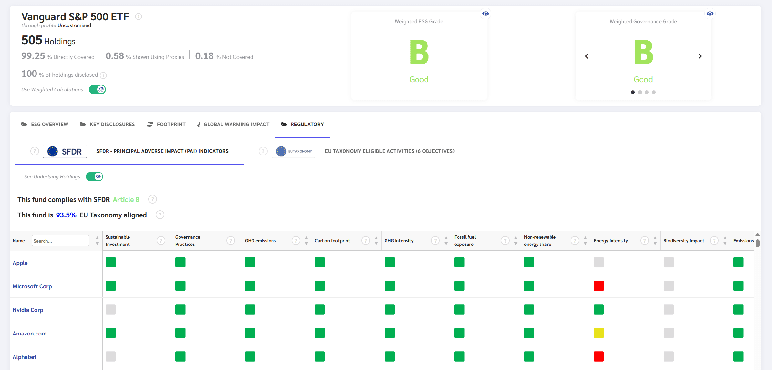This screenshot has width=772, height=370.
Task: Click the Article 8 link
Action: pos(126,199)
